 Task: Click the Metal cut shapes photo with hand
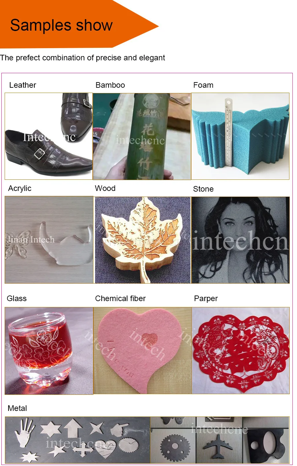tap(78, 440)
